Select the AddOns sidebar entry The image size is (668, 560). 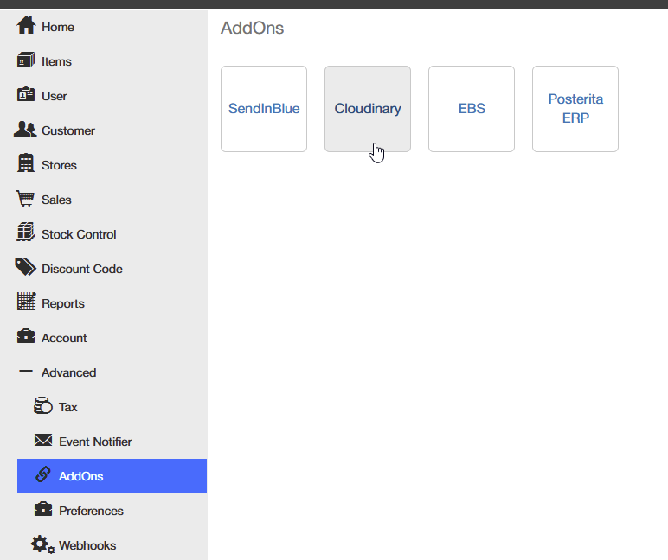pyautogui.click(x=112, y=476)
